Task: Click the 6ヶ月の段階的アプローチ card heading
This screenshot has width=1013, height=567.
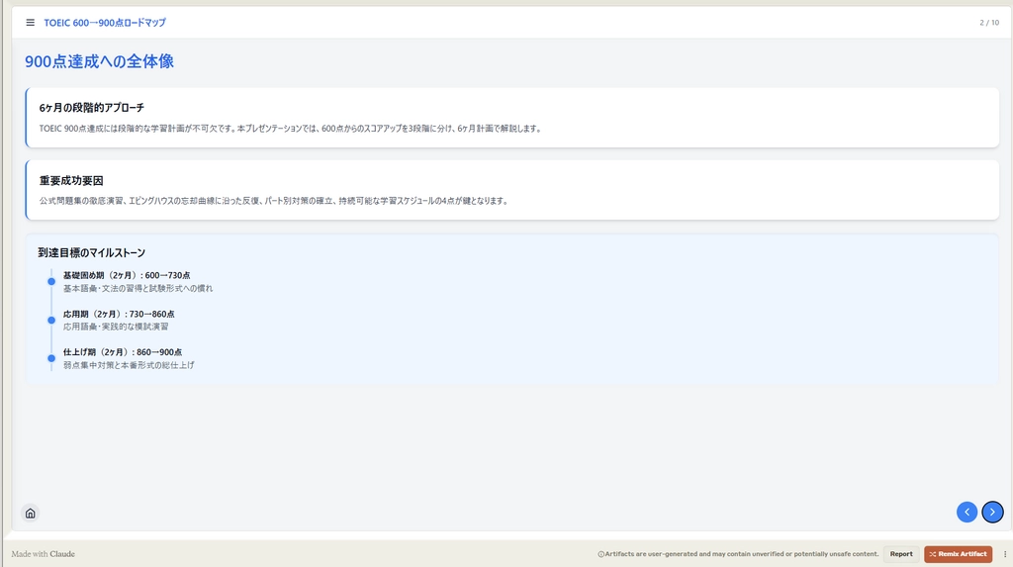Action: 92,108
